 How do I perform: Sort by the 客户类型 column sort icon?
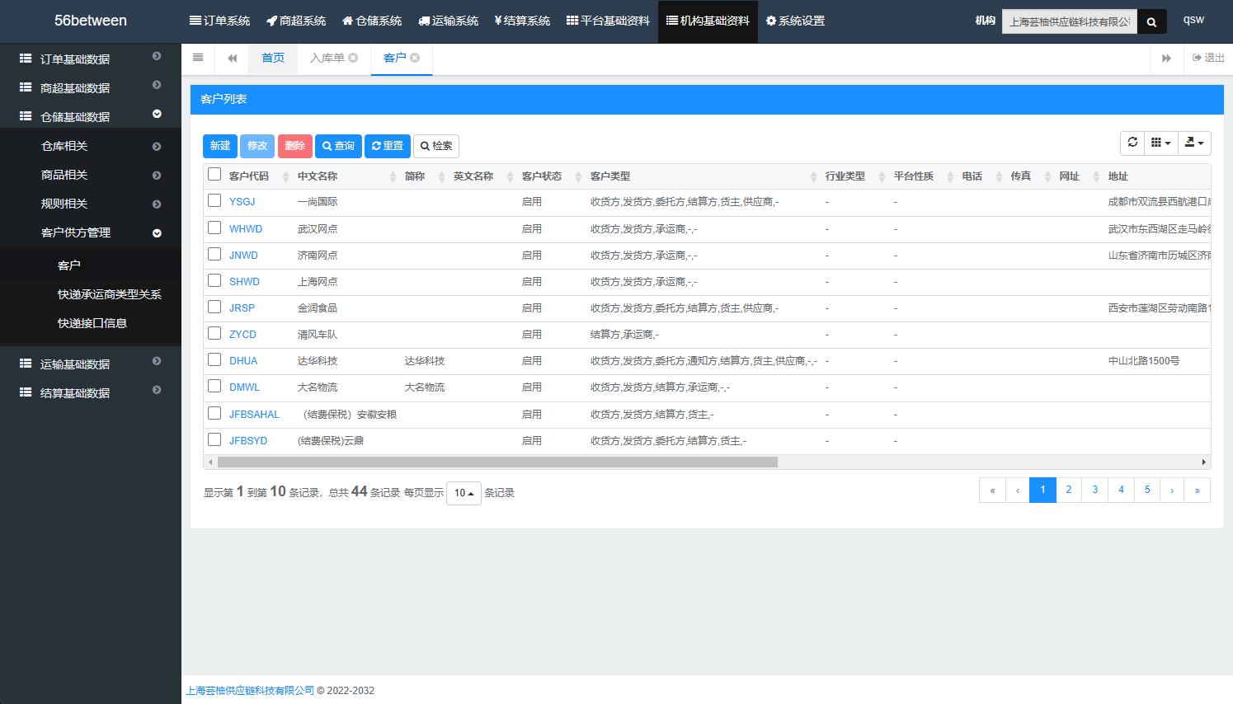pos(813,176)
